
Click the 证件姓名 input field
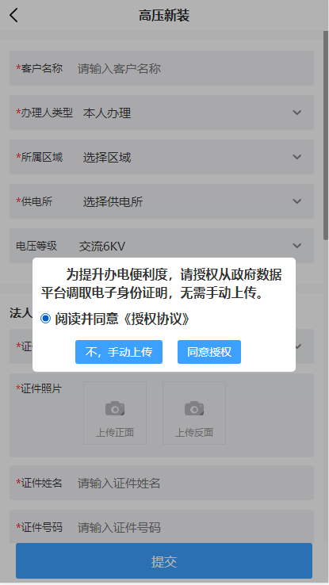(x=162, y=484)
